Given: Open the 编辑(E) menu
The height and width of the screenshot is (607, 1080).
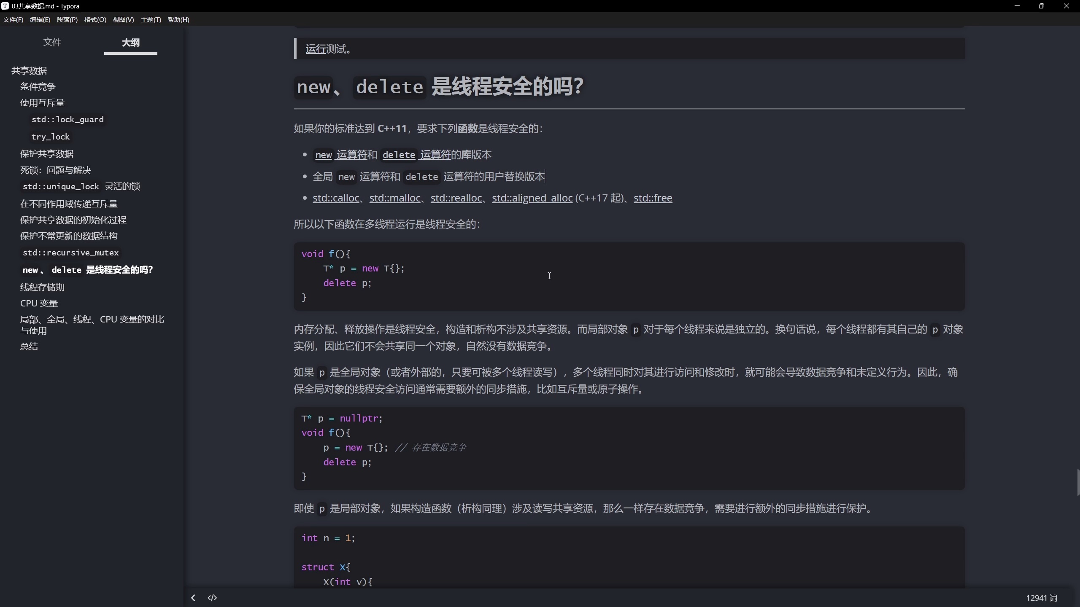Looking at the screenshot, I should 40,19.
